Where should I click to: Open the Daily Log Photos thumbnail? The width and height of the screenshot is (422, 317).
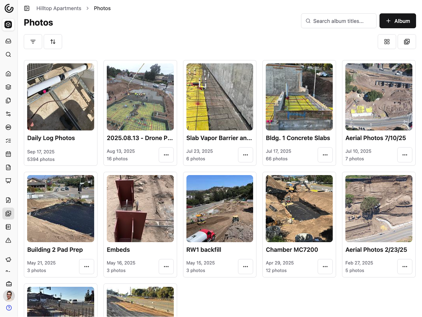pyautogui.click(x=61, y=97)
